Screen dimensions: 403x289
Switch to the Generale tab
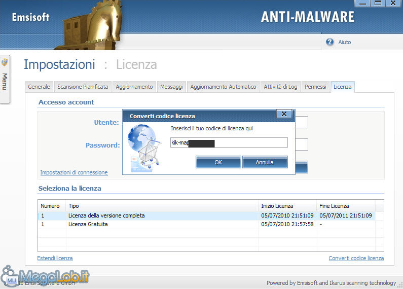click(39, 87)
